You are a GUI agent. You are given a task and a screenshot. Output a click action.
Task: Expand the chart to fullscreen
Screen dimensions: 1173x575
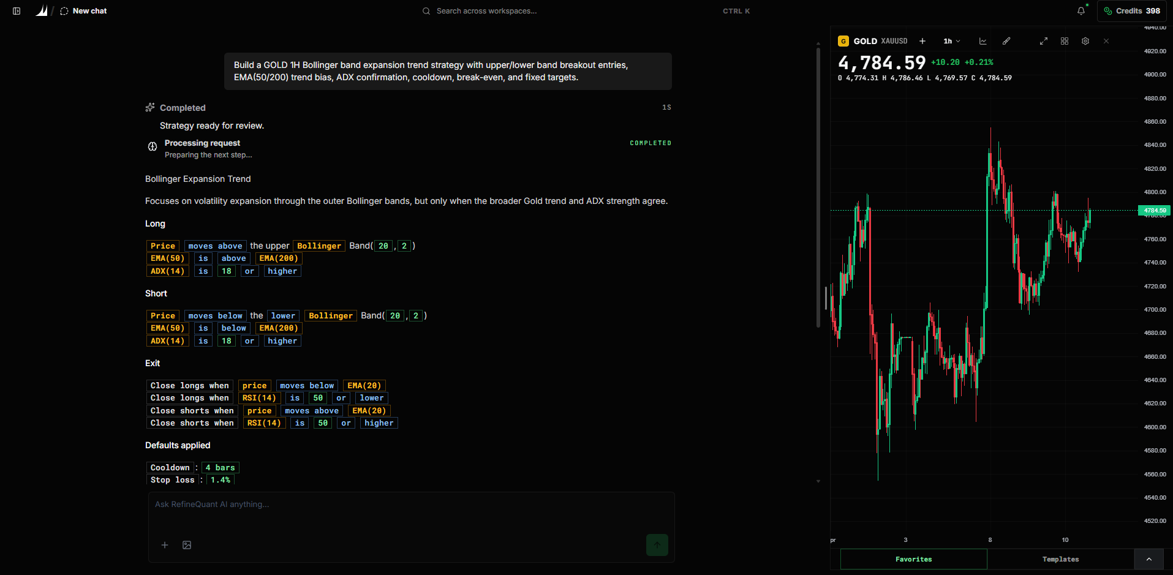1044,41
